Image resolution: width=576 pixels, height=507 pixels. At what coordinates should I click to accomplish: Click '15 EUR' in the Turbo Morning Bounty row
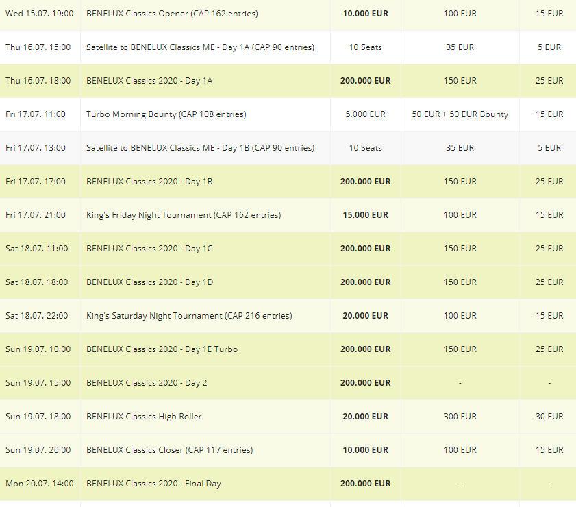[x=549, y=114]
